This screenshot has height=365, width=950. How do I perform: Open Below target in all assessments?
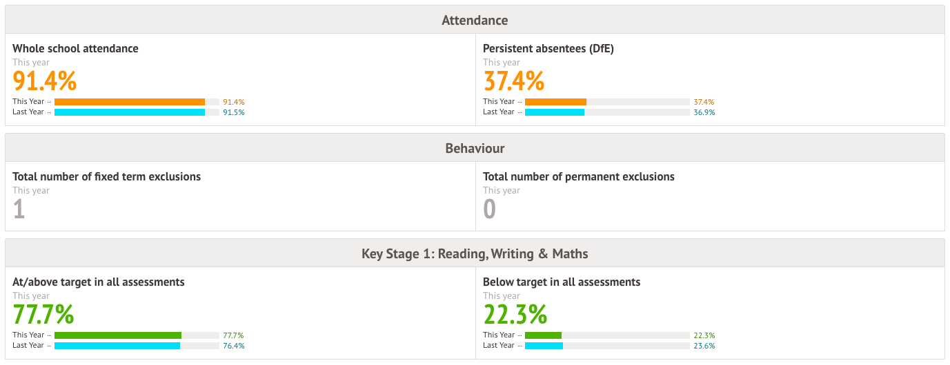[562, 282]
